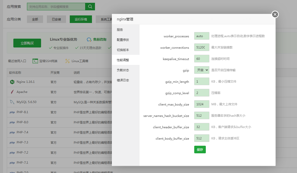
Task: Click the MySQL 5.6.50 software name
Action: (26, 102)
